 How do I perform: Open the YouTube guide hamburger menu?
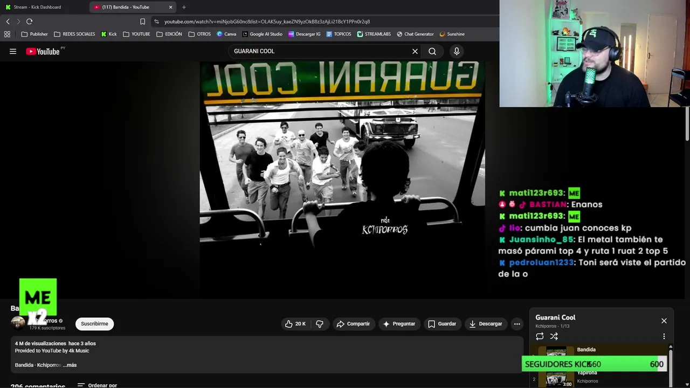(x=13, y=51)
